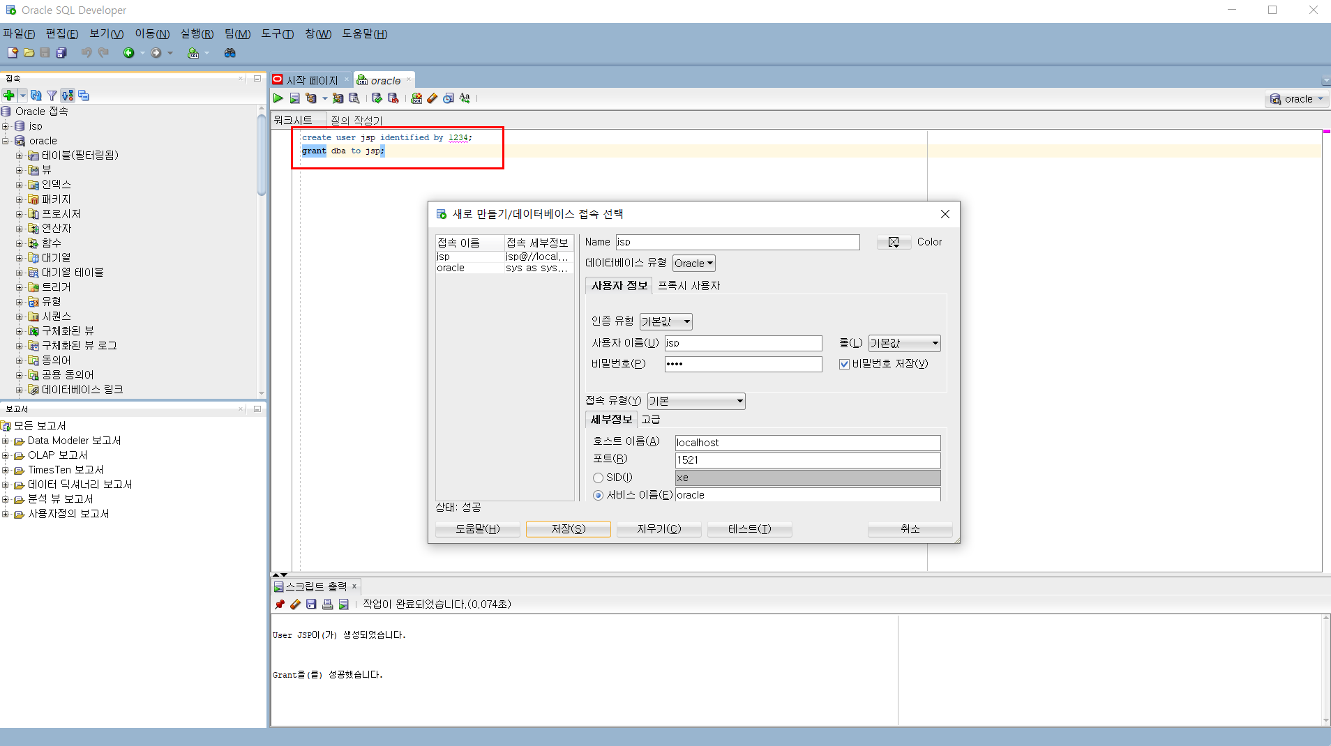1331x746 pixels.
Task: Click the Open folder icon in main toolbar
Action: (x=29, y=53)
